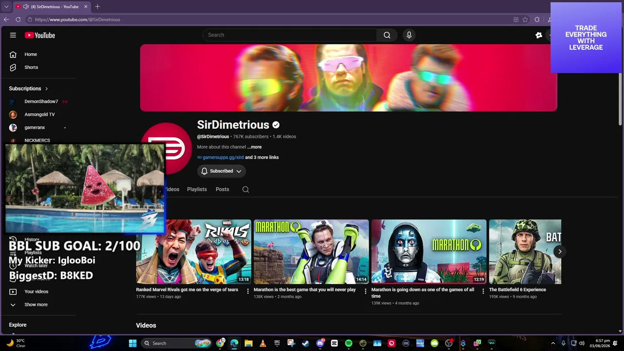Mute the tab using its speaker icon
Screen dimensions: 624x351
25,7
